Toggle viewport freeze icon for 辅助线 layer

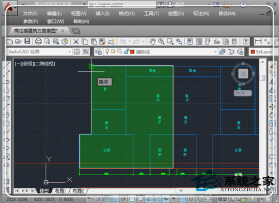pos(119,51)
